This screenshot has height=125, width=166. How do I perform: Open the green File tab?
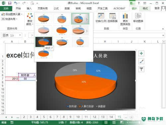tap(6, 8)
